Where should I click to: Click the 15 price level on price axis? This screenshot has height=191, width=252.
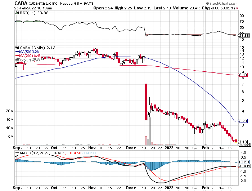[242, 48]
